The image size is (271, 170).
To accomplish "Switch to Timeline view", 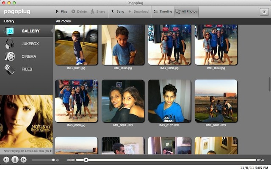I will [163, 11].
